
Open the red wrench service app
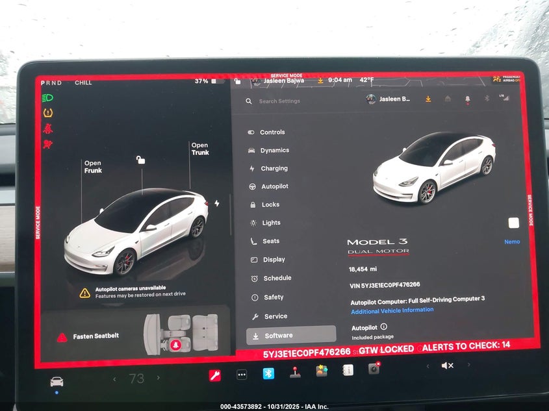[214, 375]
